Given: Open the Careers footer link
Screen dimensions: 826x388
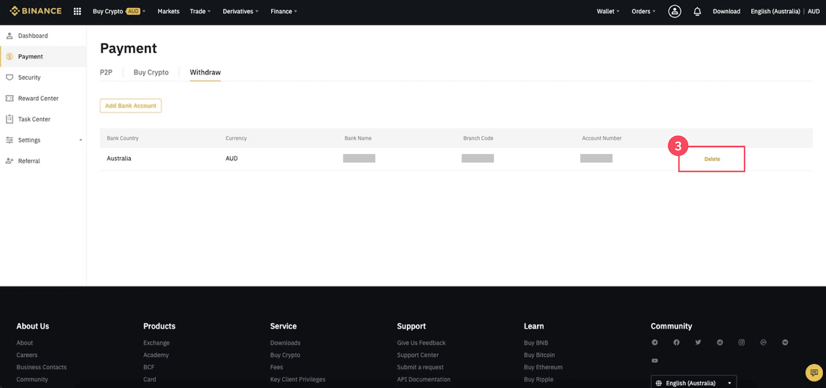Looking at the screenshot, I should click(27, 355).
